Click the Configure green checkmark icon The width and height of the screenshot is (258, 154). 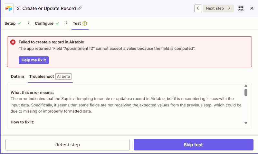click(x=57, y=23)
